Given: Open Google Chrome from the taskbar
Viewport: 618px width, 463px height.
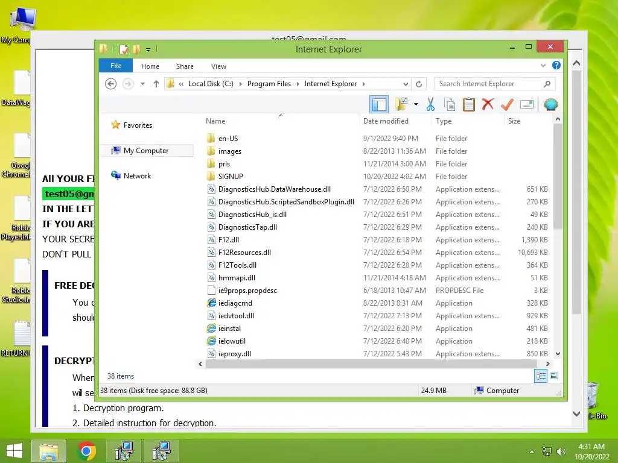Looking at the screenshot, I should coord(86,451).
